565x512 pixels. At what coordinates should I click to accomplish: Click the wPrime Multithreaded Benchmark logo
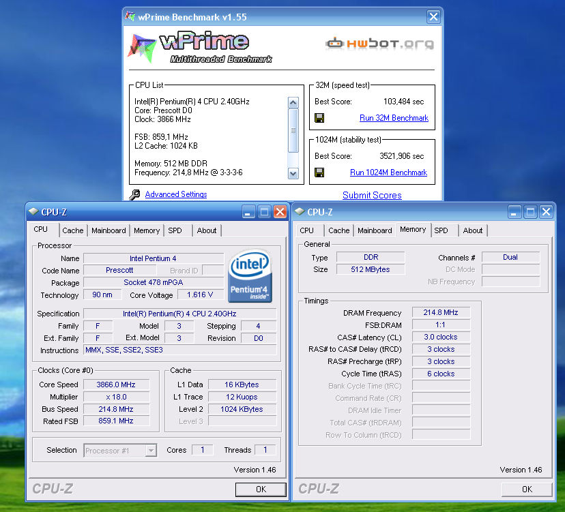(200, 48)
